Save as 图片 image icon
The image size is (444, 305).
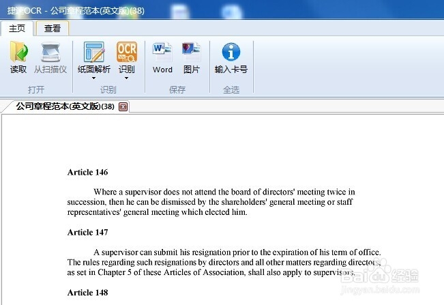[192, 52]
